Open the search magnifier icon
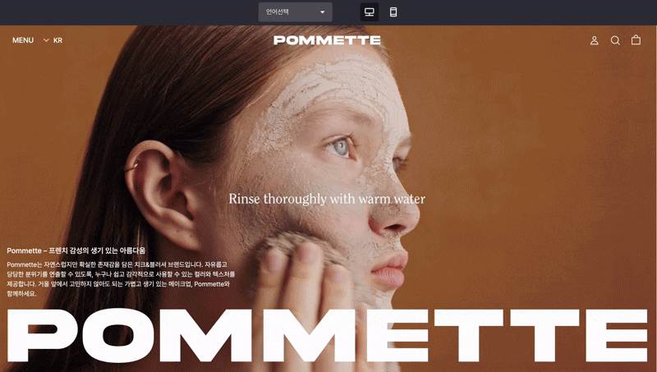This screenshot has height=372, width=657. click(x=615, y=40)
